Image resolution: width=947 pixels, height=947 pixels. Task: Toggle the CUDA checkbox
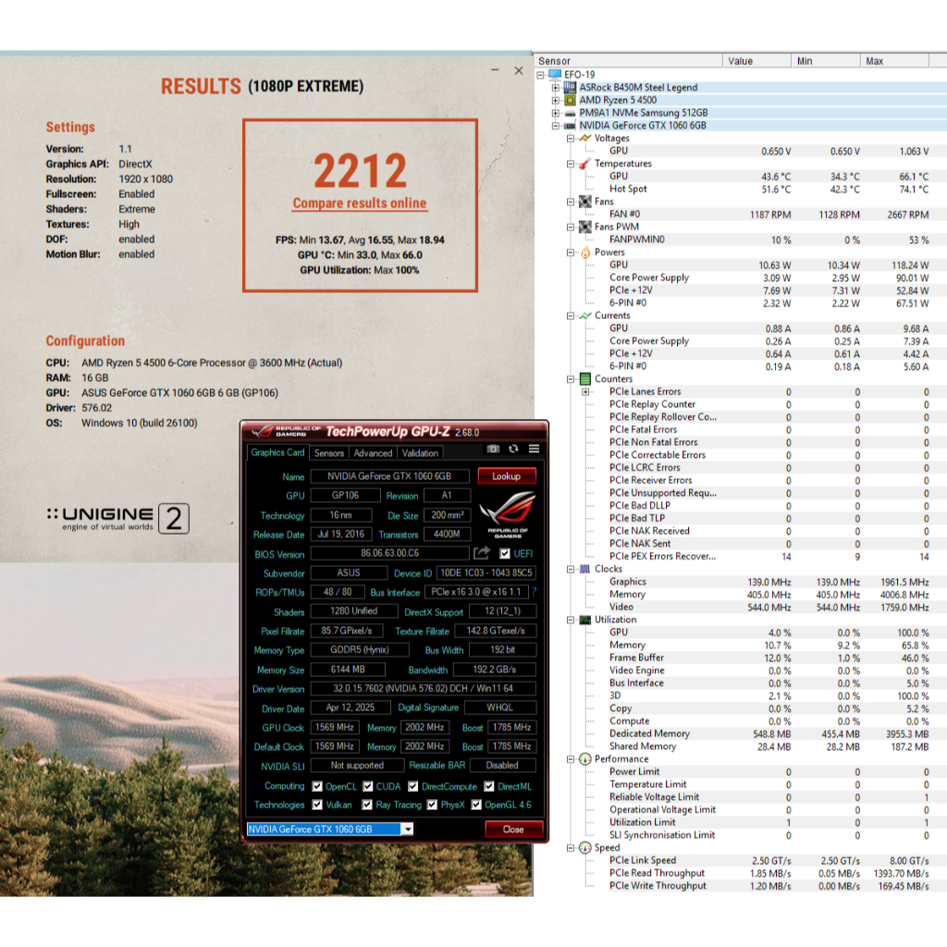[x=368, y=787]
